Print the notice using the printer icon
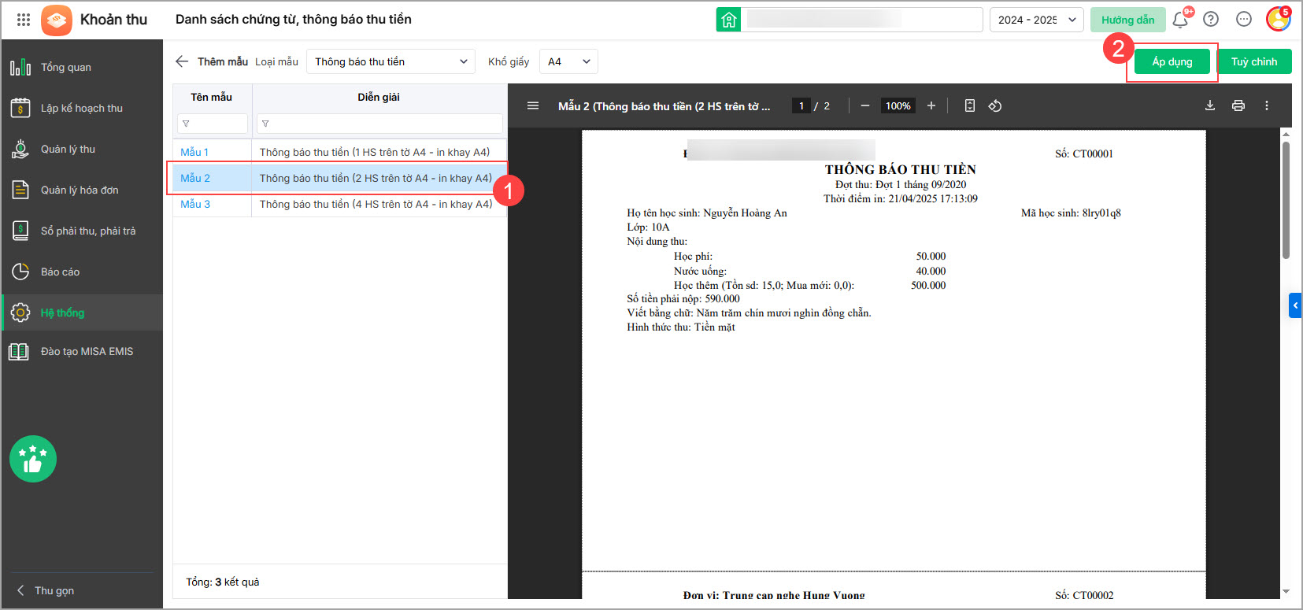Screen dimensions: 1303x610 coord(1238,105)
